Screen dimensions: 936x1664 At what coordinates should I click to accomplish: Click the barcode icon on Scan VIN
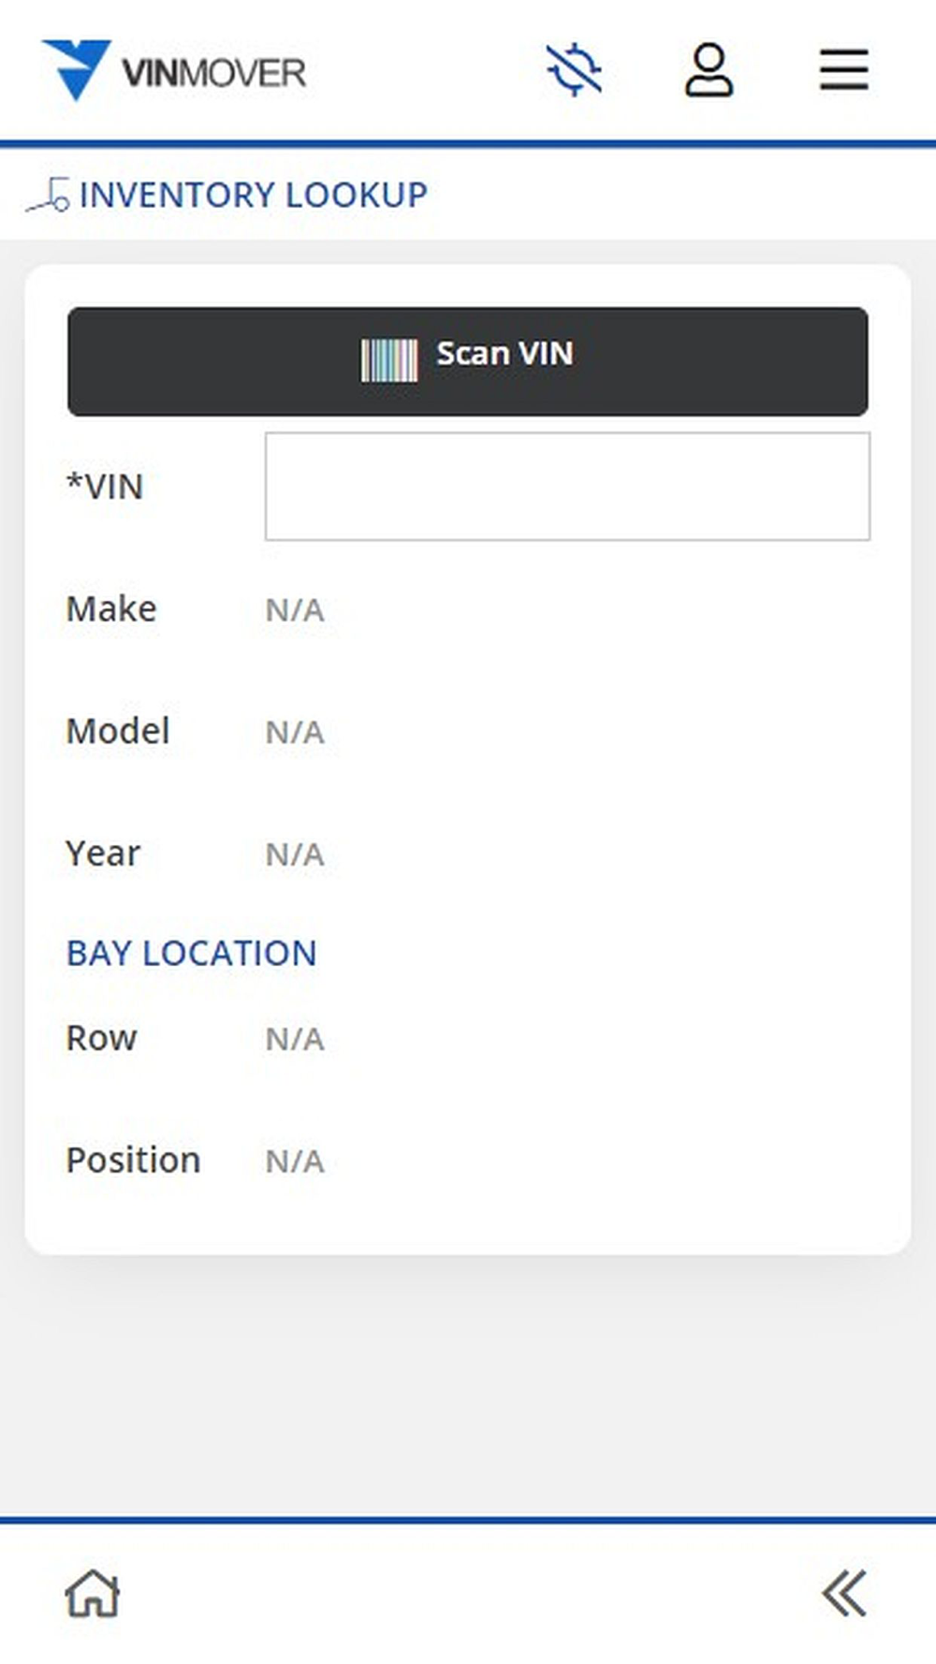point(389,360)
